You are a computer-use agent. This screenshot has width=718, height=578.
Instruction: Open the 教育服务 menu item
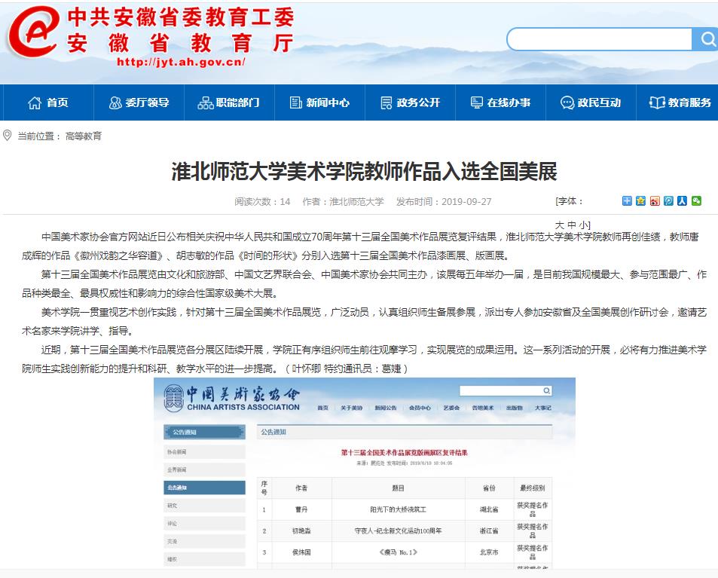pos(680,102)
